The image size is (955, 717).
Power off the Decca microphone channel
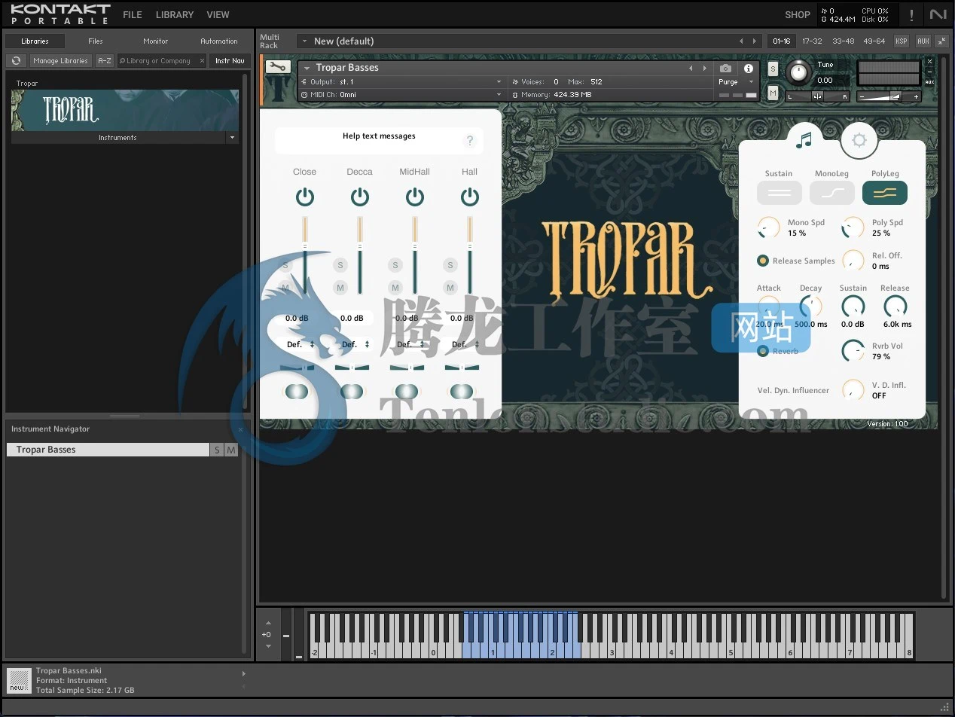tap(359, 196)
